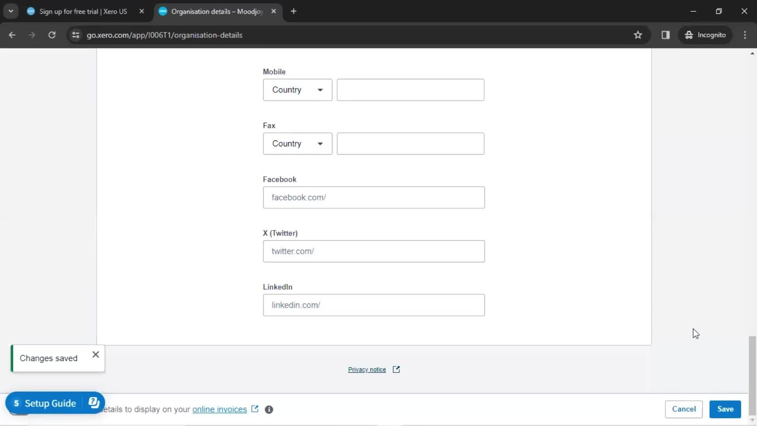The height and width of the screenshot is (426, 757).
Task: Click the address bar URL
Action: point(164,35)
